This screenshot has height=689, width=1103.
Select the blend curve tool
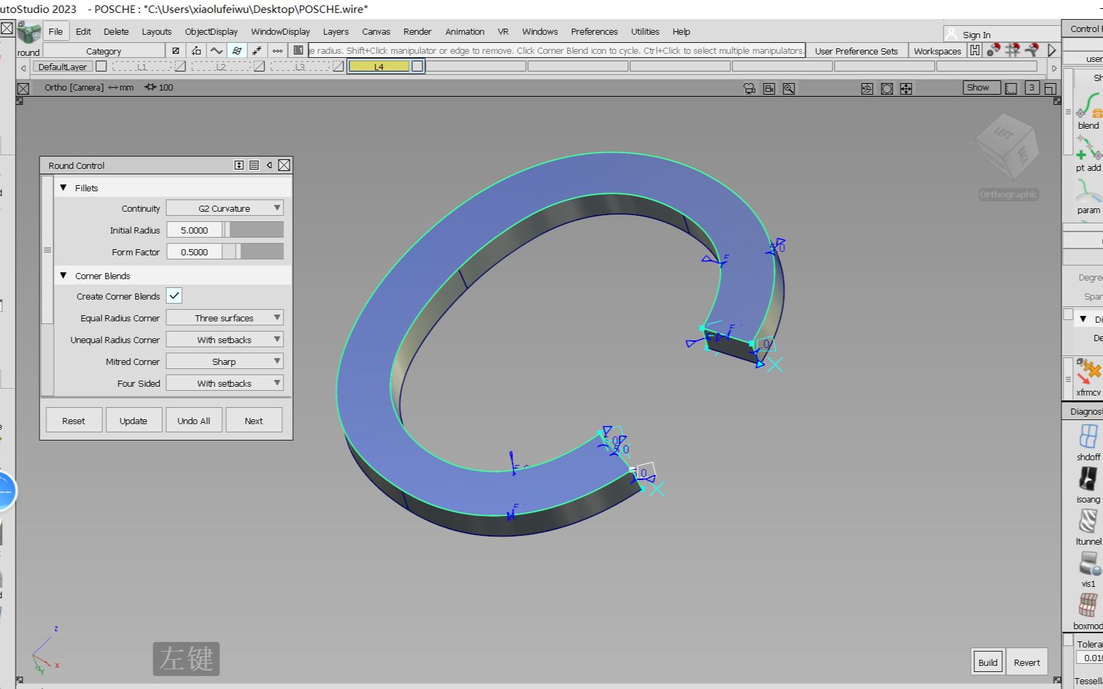(1088, 108)
